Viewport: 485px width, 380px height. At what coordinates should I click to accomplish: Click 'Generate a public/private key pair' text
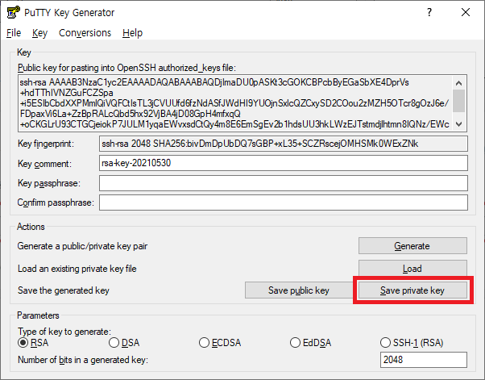[82, 246]
